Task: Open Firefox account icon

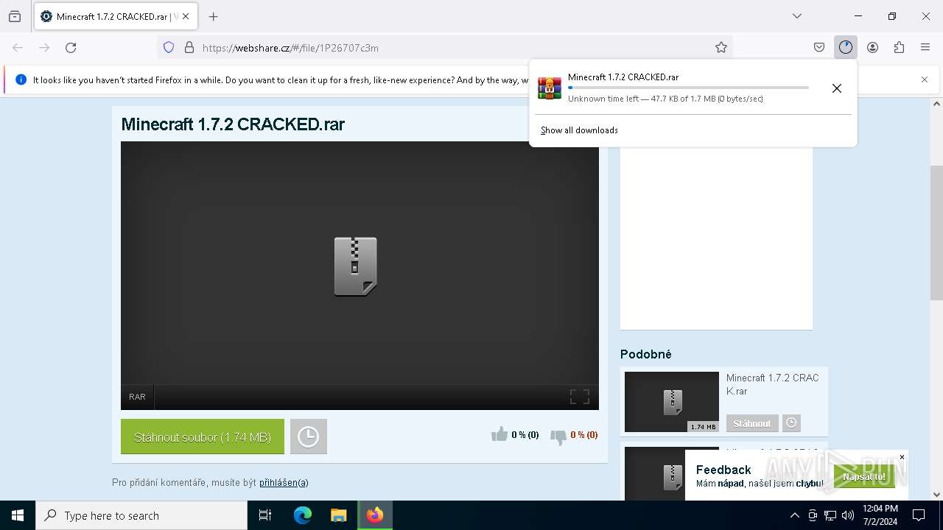Action: pos(872,47)
